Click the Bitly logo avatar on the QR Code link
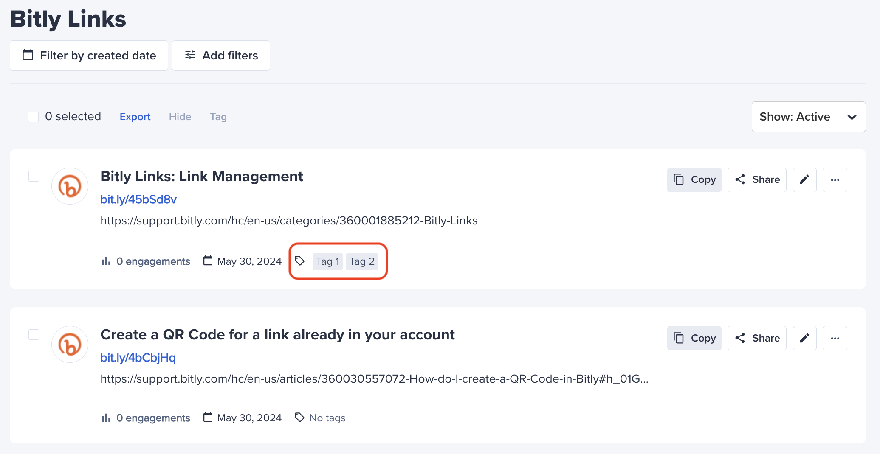Viewport: 880px width, 454px height. click(69, 345)
